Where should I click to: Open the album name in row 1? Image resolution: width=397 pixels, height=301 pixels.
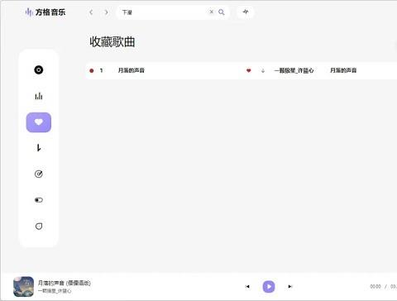tap(343, 70)
